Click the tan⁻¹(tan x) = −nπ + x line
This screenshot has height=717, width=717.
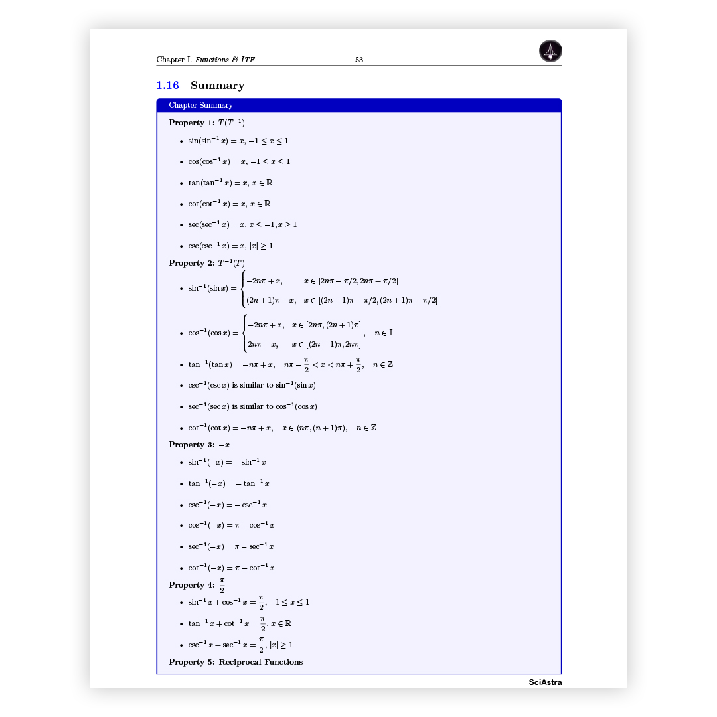click(290, 364)
